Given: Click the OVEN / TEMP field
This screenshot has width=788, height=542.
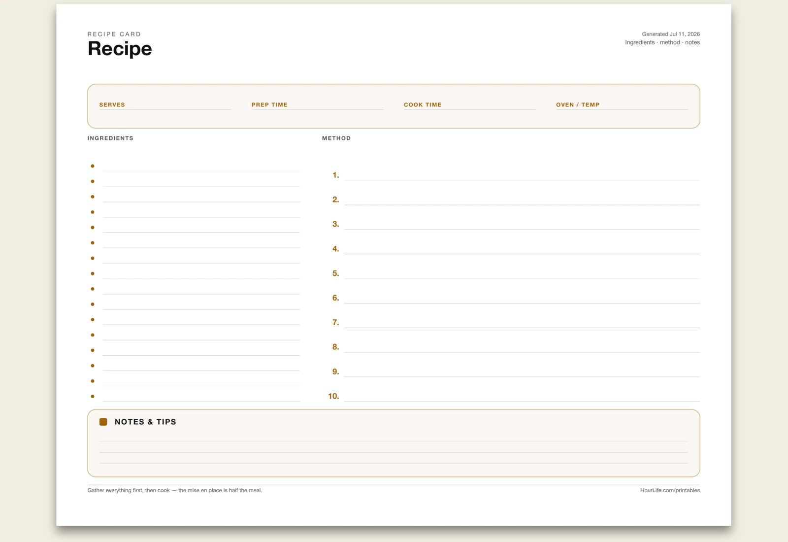Looking at the screenshot, I should tap(622, 105).
